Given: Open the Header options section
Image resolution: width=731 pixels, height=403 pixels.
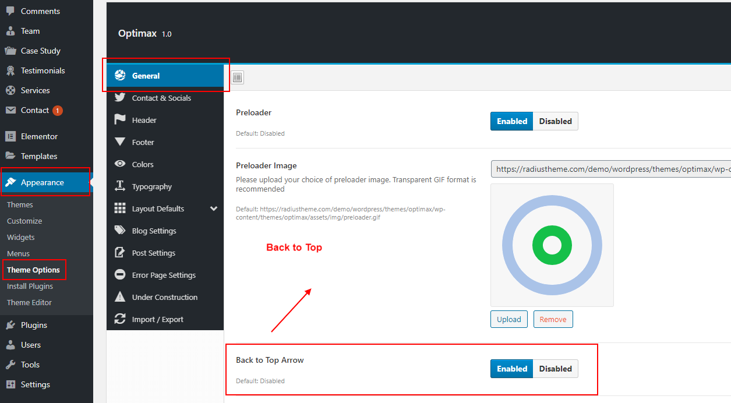Looking at the screenshot, I should [x=165, y=120].
